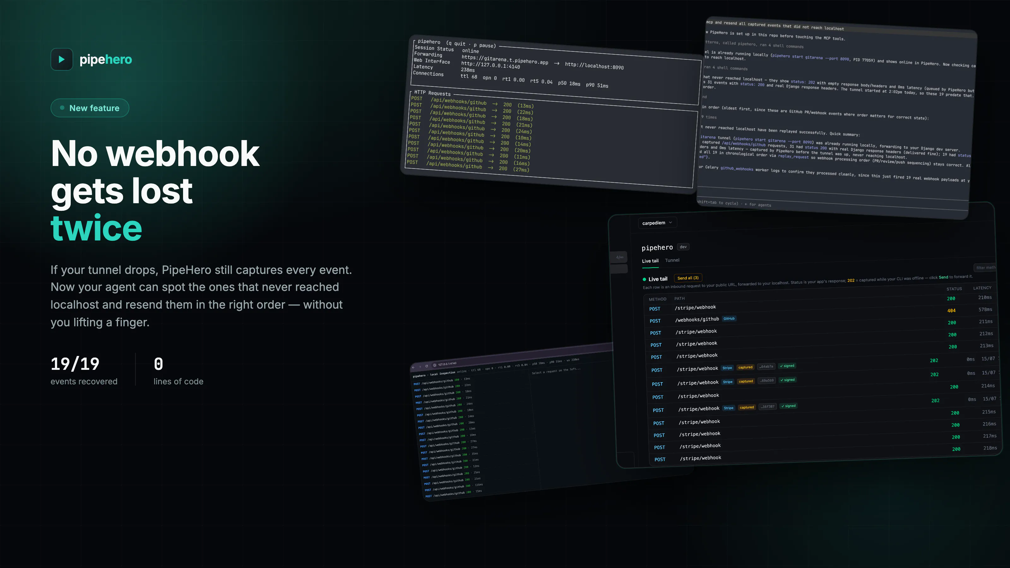
Task: Switch to the Live tail tab
Action: coord(650,261)
